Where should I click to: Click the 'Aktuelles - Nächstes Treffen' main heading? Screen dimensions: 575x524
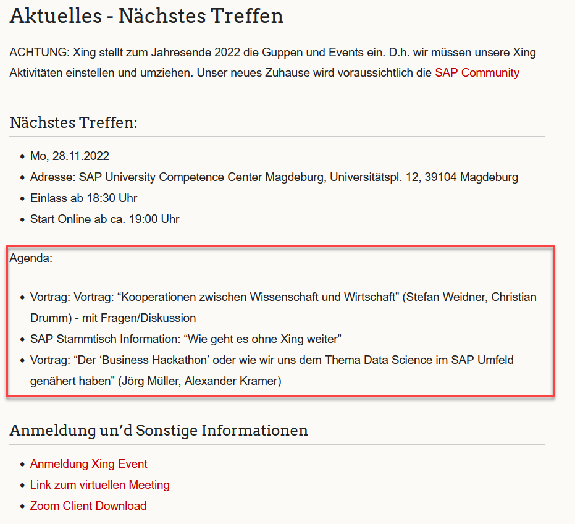coord(146,16)
